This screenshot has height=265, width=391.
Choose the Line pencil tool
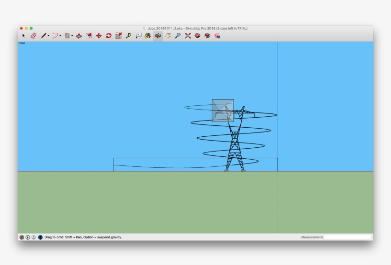click(x=43, y=36)
